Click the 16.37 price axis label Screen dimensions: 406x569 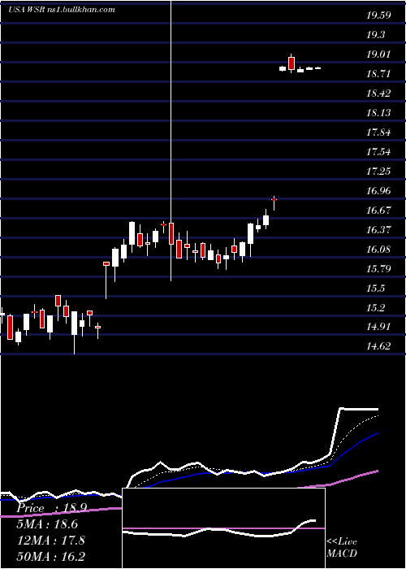tap(378, 230)
